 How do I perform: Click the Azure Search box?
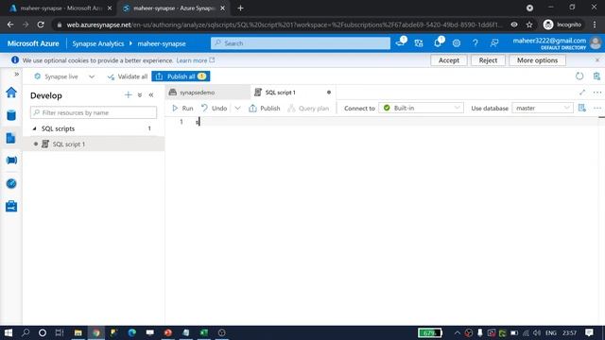[x=301, y=43]
